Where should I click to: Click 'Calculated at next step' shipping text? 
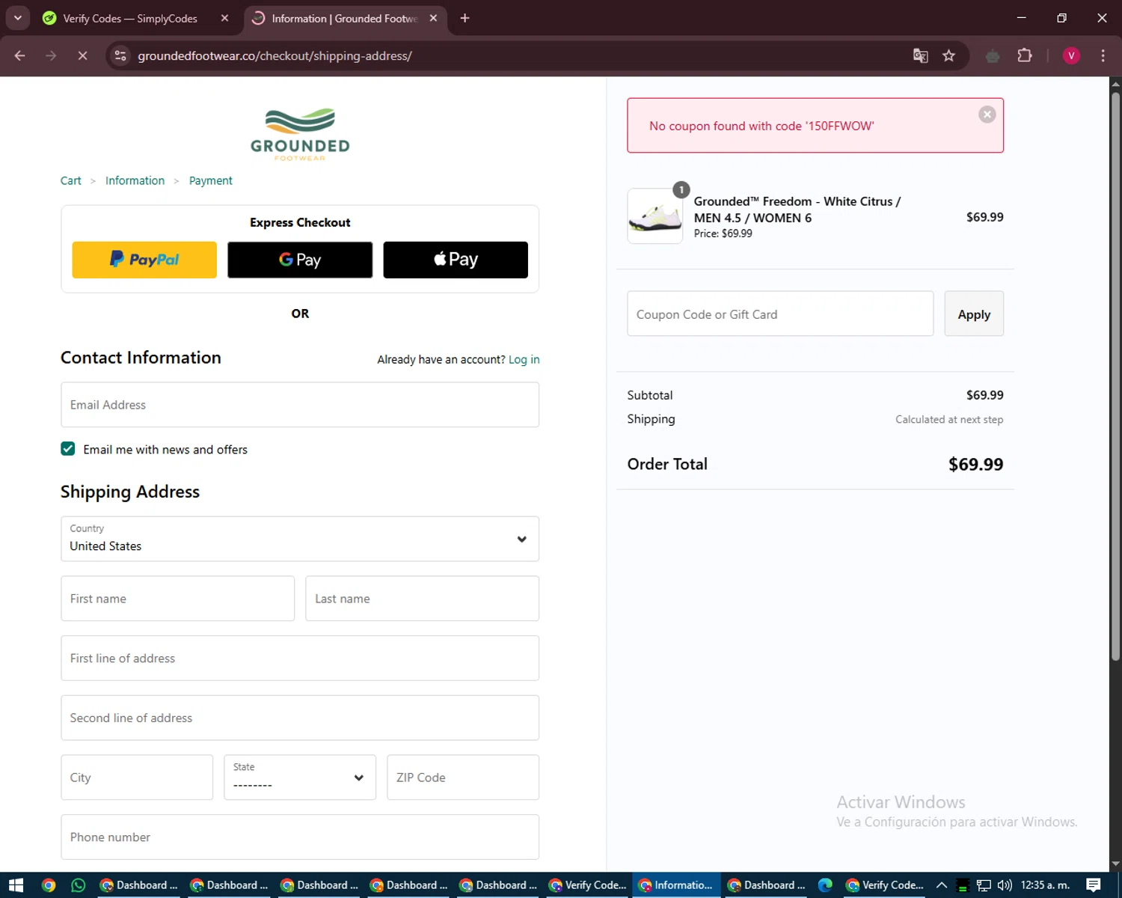[949, 420]
